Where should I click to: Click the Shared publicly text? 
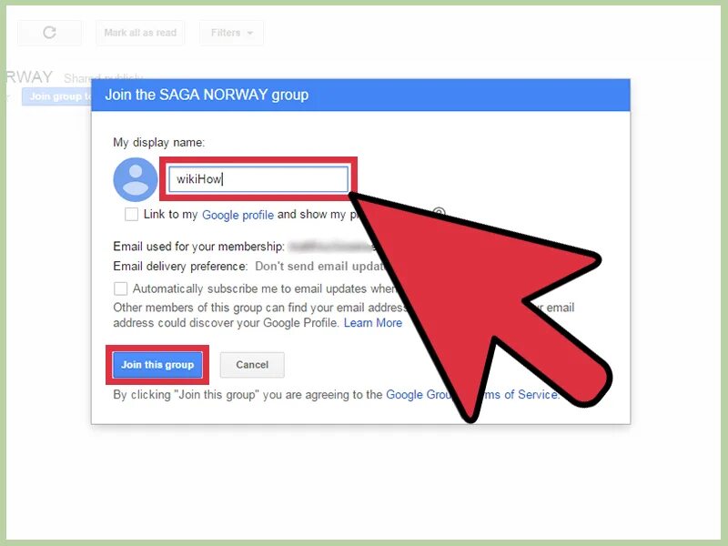click(x=103, y=78)
